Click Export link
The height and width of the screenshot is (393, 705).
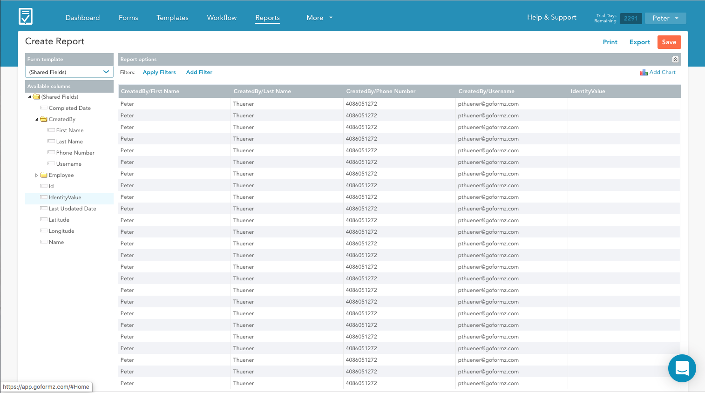[639, 42]
